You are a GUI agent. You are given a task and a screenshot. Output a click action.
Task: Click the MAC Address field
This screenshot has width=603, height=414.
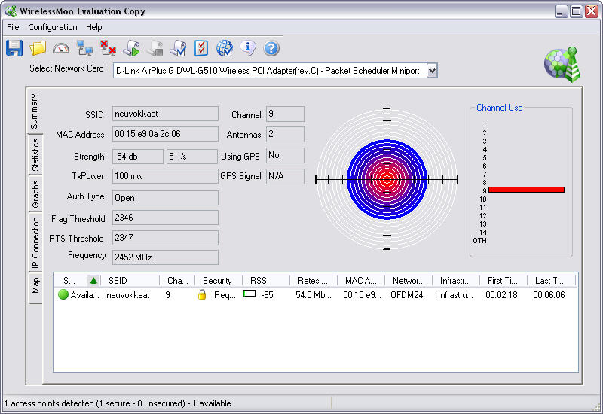coord(165,134)
